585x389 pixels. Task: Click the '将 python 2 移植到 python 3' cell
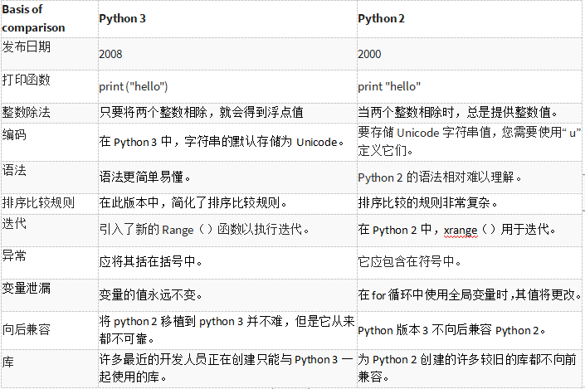(227, 330)
